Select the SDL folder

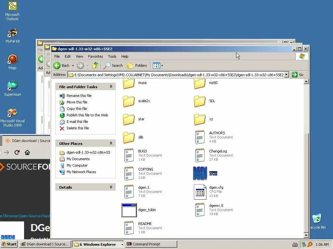200,101
